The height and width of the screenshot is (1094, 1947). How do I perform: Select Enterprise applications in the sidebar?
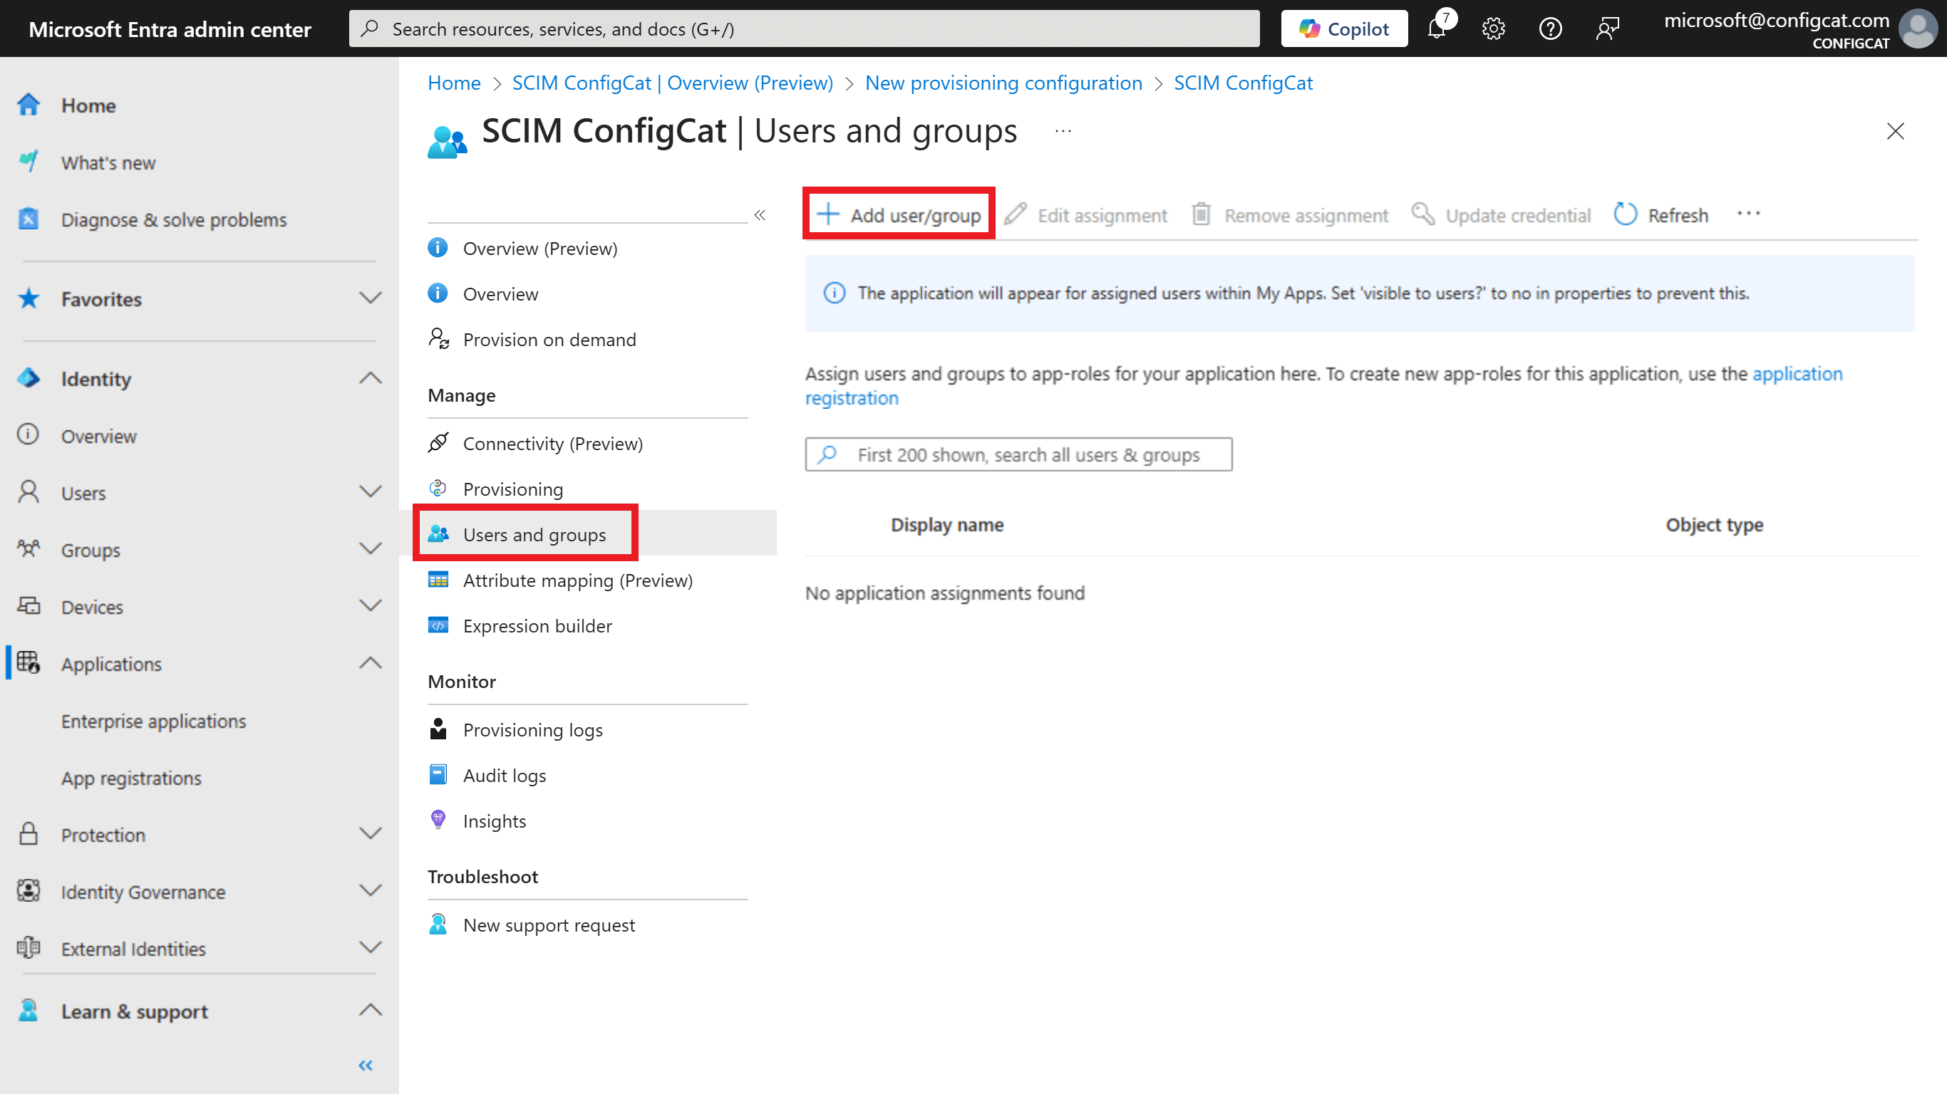[153, 721]
